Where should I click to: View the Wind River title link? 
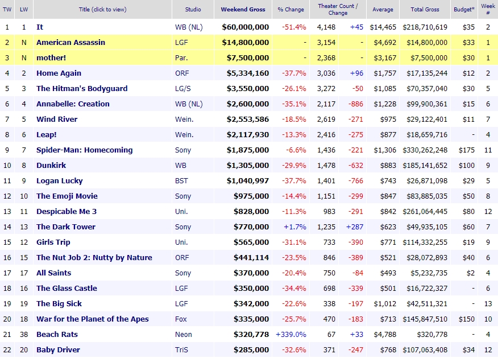click(x=57, y=119)
